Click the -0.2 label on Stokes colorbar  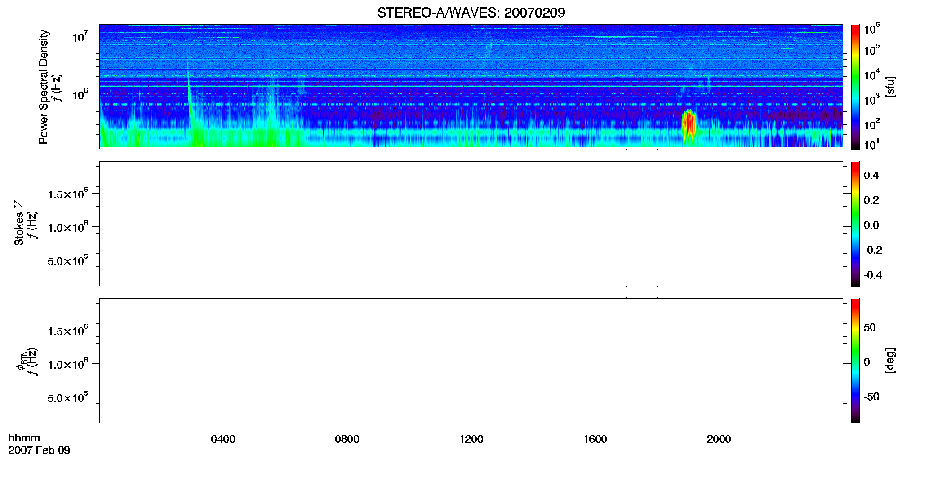pyautogui.click(x=872, y=250)
